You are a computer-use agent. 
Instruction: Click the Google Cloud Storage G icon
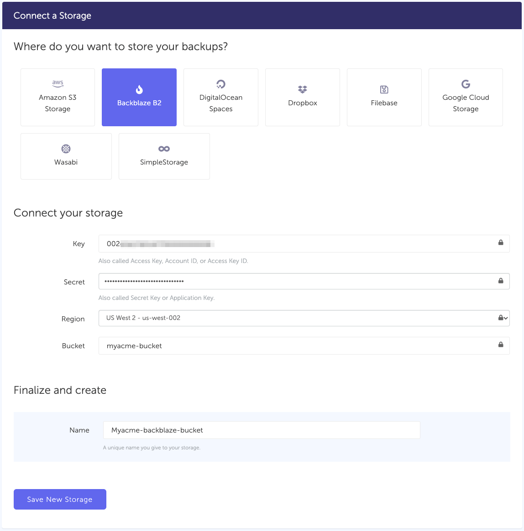click(466, 84)
